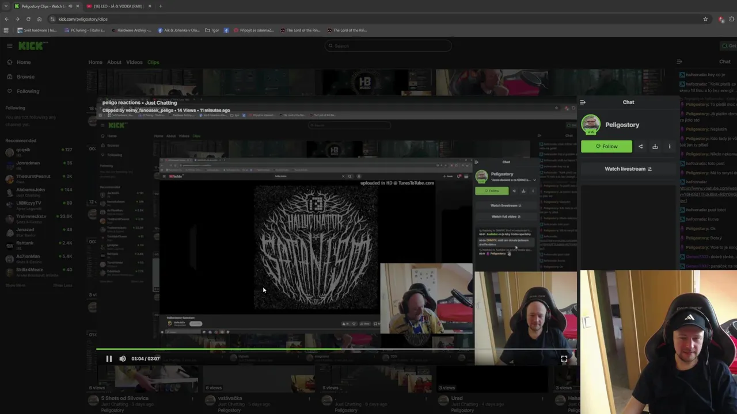Open Hardware Archivy bookmark

click(132, 30)
